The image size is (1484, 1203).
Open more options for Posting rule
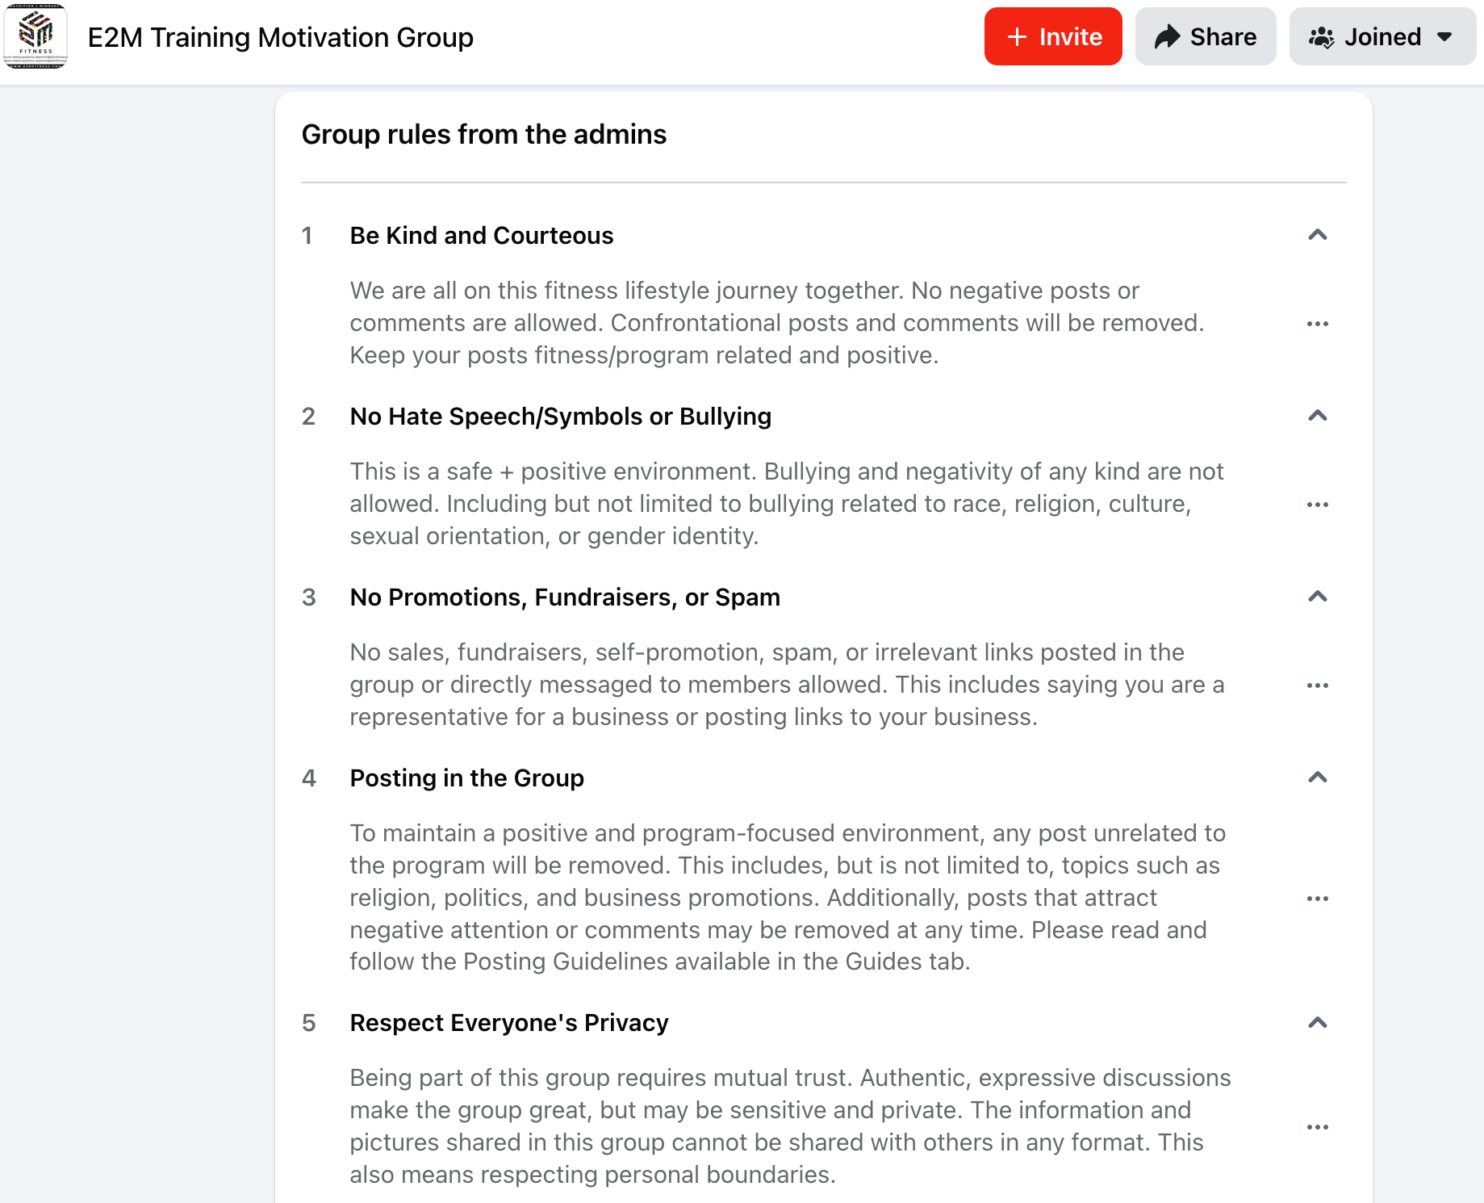click(x=1317, y=899)
